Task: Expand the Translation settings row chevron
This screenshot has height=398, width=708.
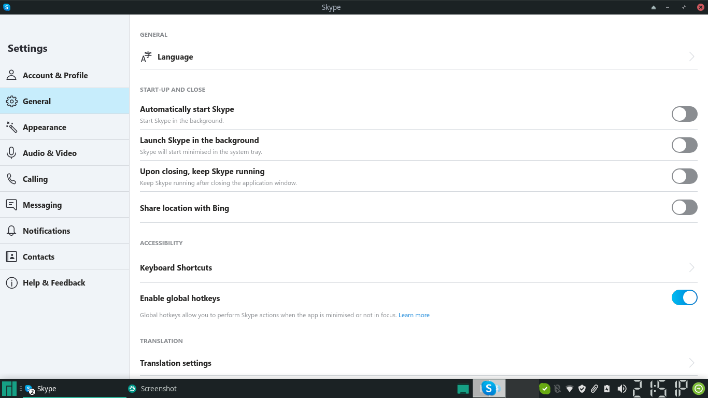Action: coord(692,363)
